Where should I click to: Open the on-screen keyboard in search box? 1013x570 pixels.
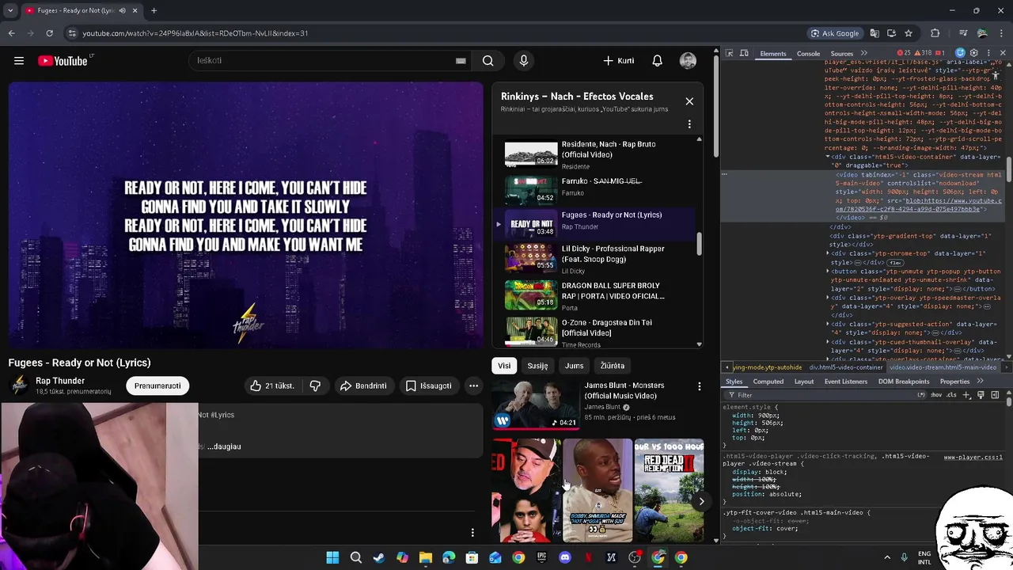[x=461, y=61]
